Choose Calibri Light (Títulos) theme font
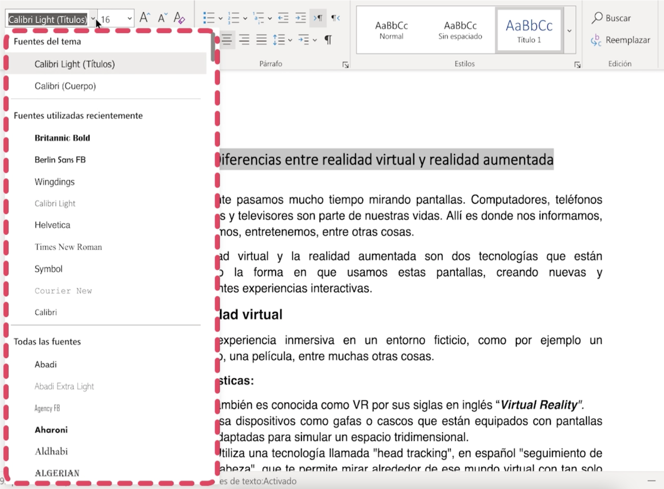This screenshot has width=664, height=489. point(108,64)
